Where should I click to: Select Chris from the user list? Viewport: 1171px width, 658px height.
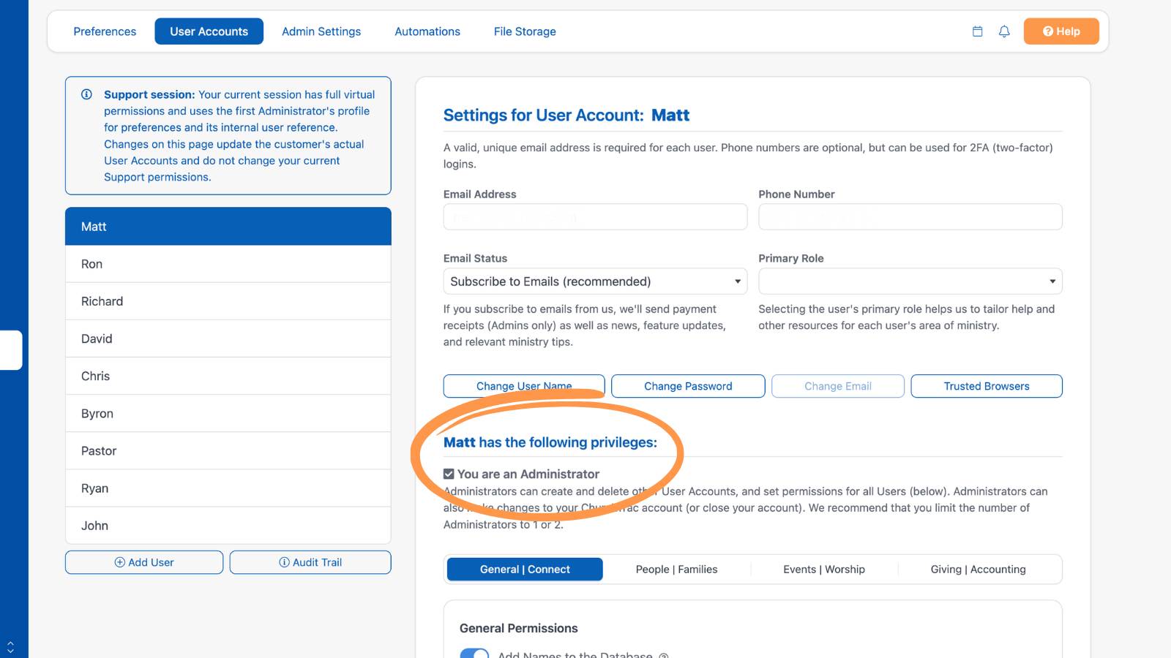228,376
